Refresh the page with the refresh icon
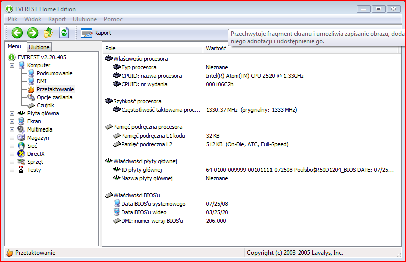This screenshot has height=262, width=406. 64,33
